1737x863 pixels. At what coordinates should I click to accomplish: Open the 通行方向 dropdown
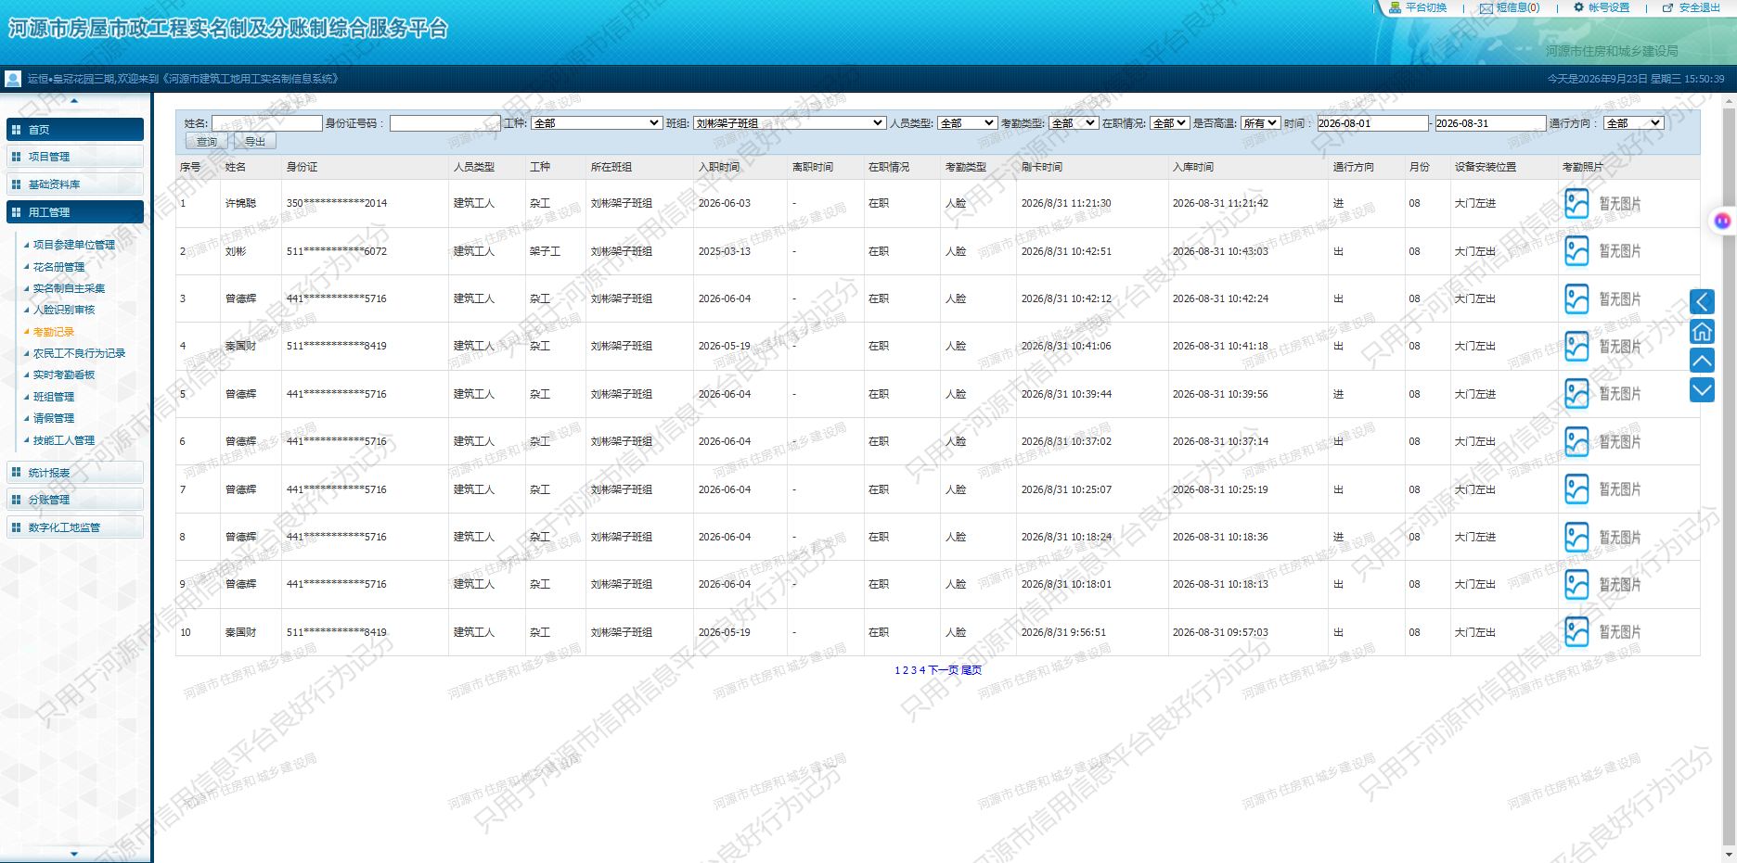(1633, 122)
